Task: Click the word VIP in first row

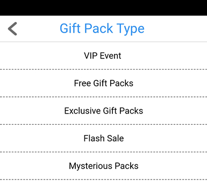Action: [x=91, y=56]
